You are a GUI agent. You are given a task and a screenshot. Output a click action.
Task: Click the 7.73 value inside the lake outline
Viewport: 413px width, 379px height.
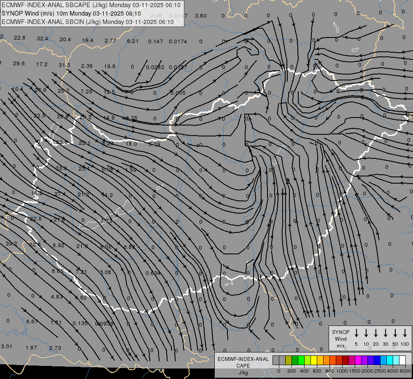point(106,221)
